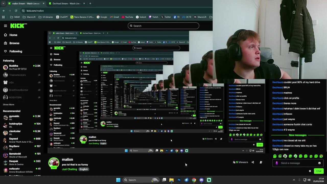Screen dimensions: 327x184
Task: Open RoySavv recommended channel
Action: (22, 147)
